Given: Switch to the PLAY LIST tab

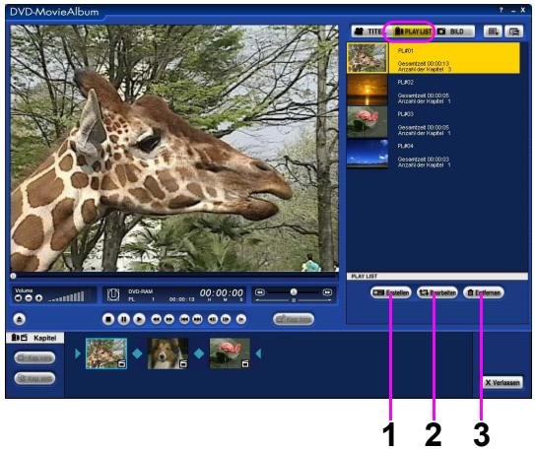Looking at the screenshot, I should [412, 32].
